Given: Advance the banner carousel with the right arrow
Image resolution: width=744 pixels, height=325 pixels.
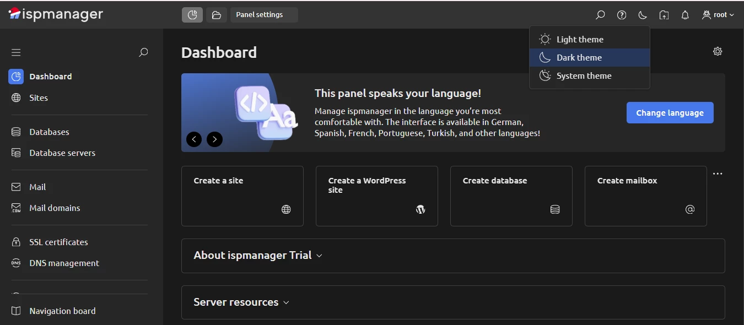Looking at the screenshot, I should tap(214, 139).
